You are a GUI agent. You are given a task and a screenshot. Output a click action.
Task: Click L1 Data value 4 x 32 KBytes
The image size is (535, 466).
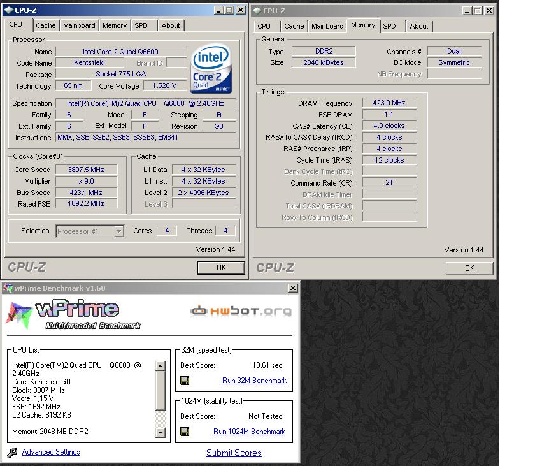pos(204,170)
